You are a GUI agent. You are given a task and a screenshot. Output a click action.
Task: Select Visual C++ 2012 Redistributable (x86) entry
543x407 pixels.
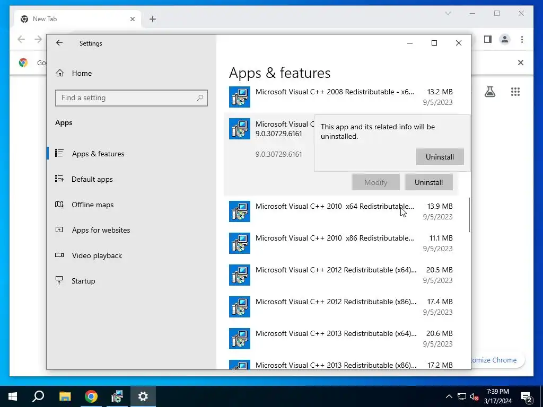point(341,307)
